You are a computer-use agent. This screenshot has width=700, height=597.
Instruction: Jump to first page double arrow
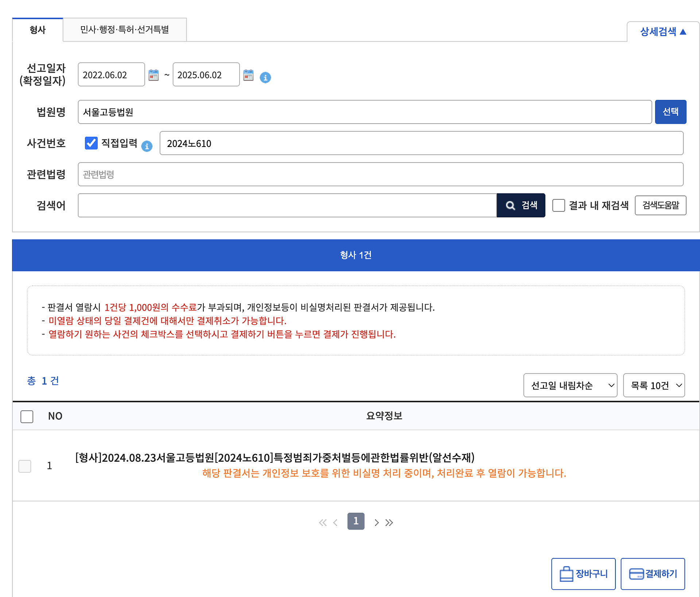click(x=323, y=523)
